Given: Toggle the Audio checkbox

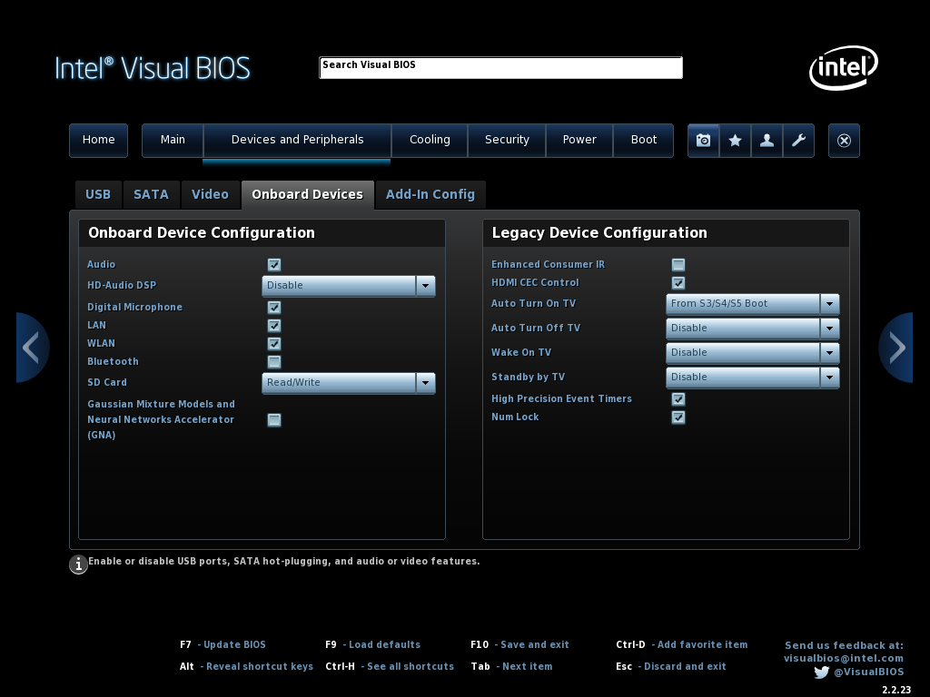Looking at the screenshot, I should pos(274,264).
